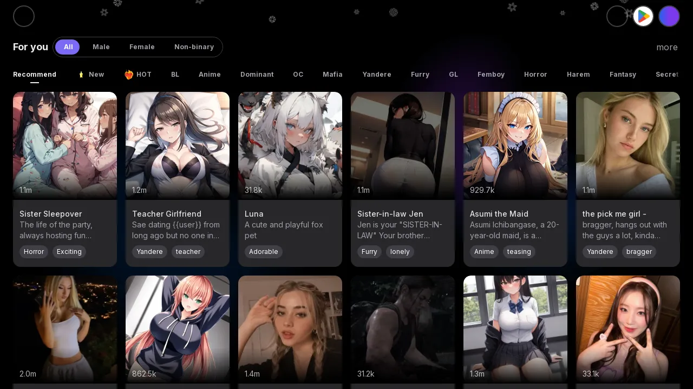Viewport: 693px width, 389px height.
Task: Select the Non-binary gender filter
Action: tap(194, 47)
